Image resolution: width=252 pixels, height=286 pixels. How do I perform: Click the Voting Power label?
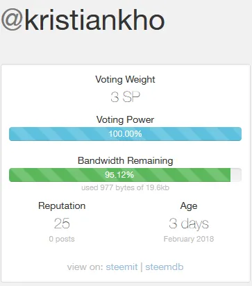125,119
